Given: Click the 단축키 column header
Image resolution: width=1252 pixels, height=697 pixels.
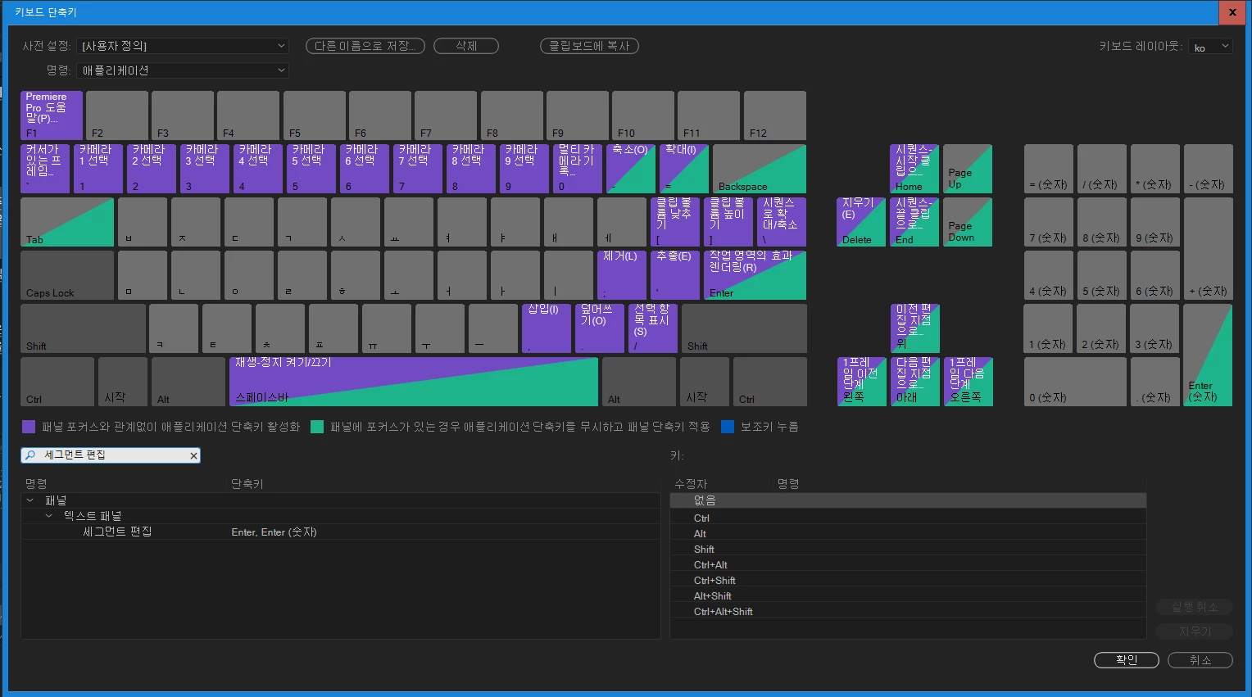Looking at the screenshot, I should pyautogui.click(x=247, y=484).
